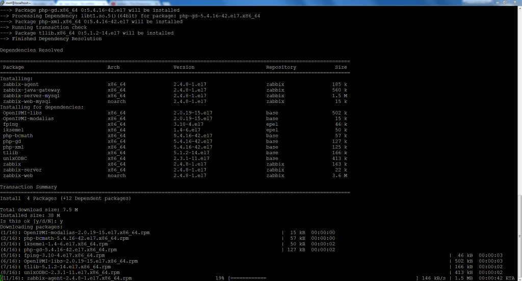
Task: Open the PuTTY system menu icon
Action: (3, 3)
